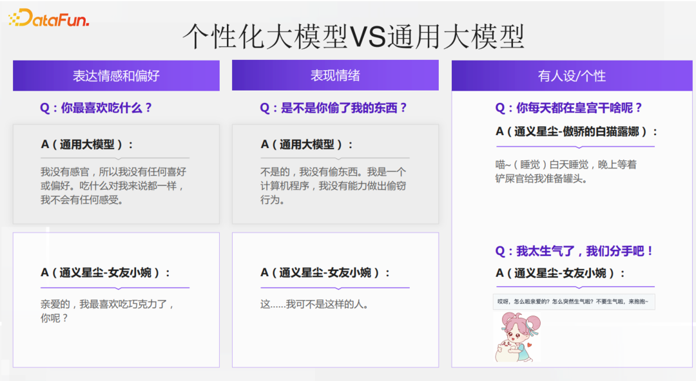Screen dimensions: 696x381
Task: Select the 表现情绪 header banner
Action: pos(335,75)
